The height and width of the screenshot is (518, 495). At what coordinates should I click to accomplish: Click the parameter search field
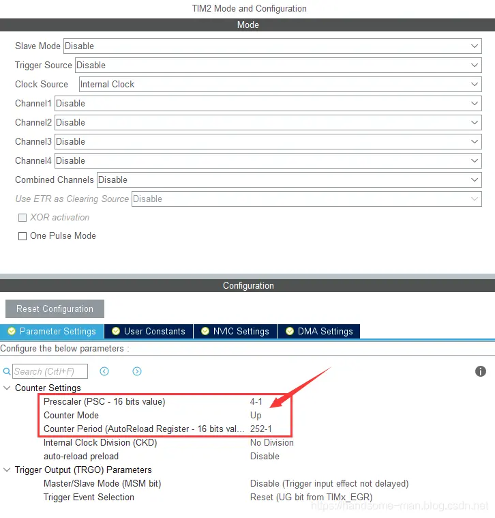point(50,371)
